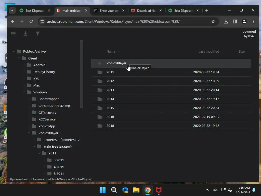Sort file list by Name column
261x196 pixels.
tap(111, 51)
